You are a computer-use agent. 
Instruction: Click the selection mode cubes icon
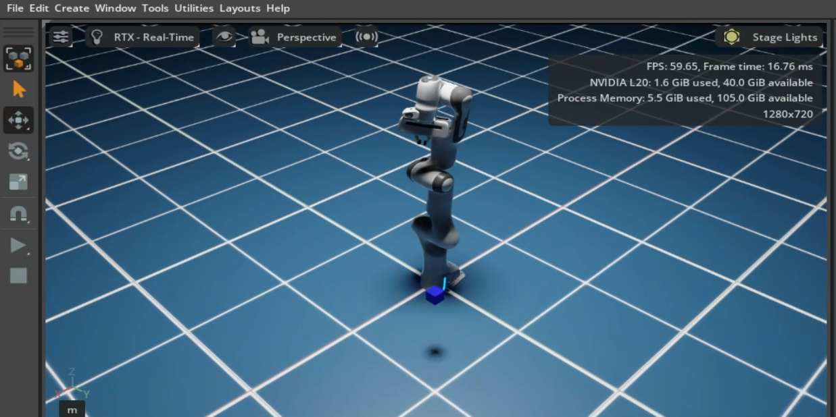[x=18, y=58]
